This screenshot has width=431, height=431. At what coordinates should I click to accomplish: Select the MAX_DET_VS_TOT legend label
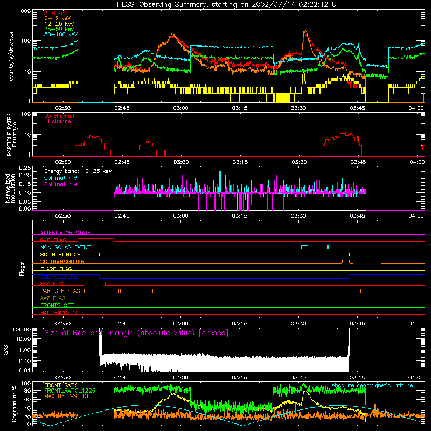(x=67, y=396)
